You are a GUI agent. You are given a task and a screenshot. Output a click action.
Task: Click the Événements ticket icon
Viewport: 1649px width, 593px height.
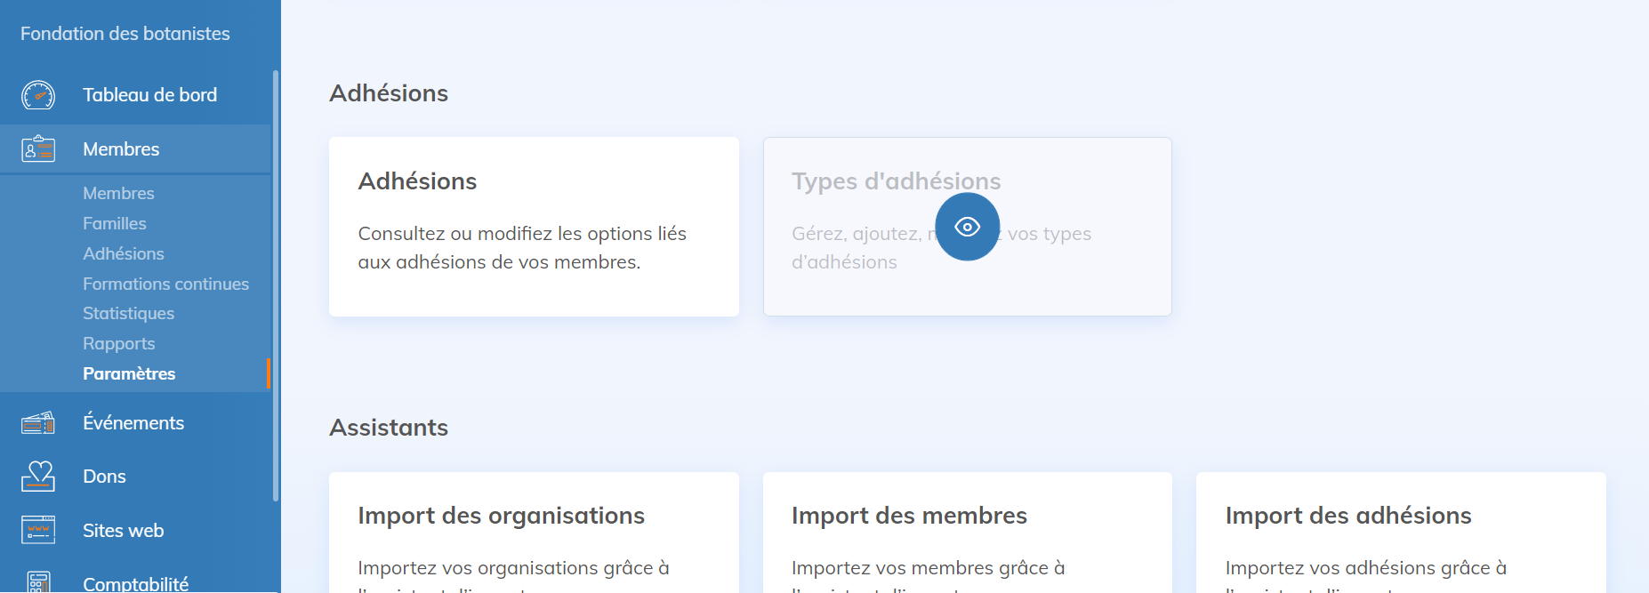[38, 423]
